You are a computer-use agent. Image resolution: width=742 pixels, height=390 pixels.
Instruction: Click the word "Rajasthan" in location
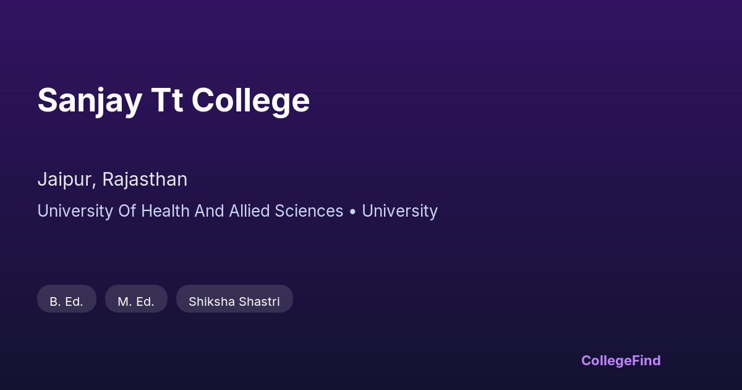(x=145, y=180)
